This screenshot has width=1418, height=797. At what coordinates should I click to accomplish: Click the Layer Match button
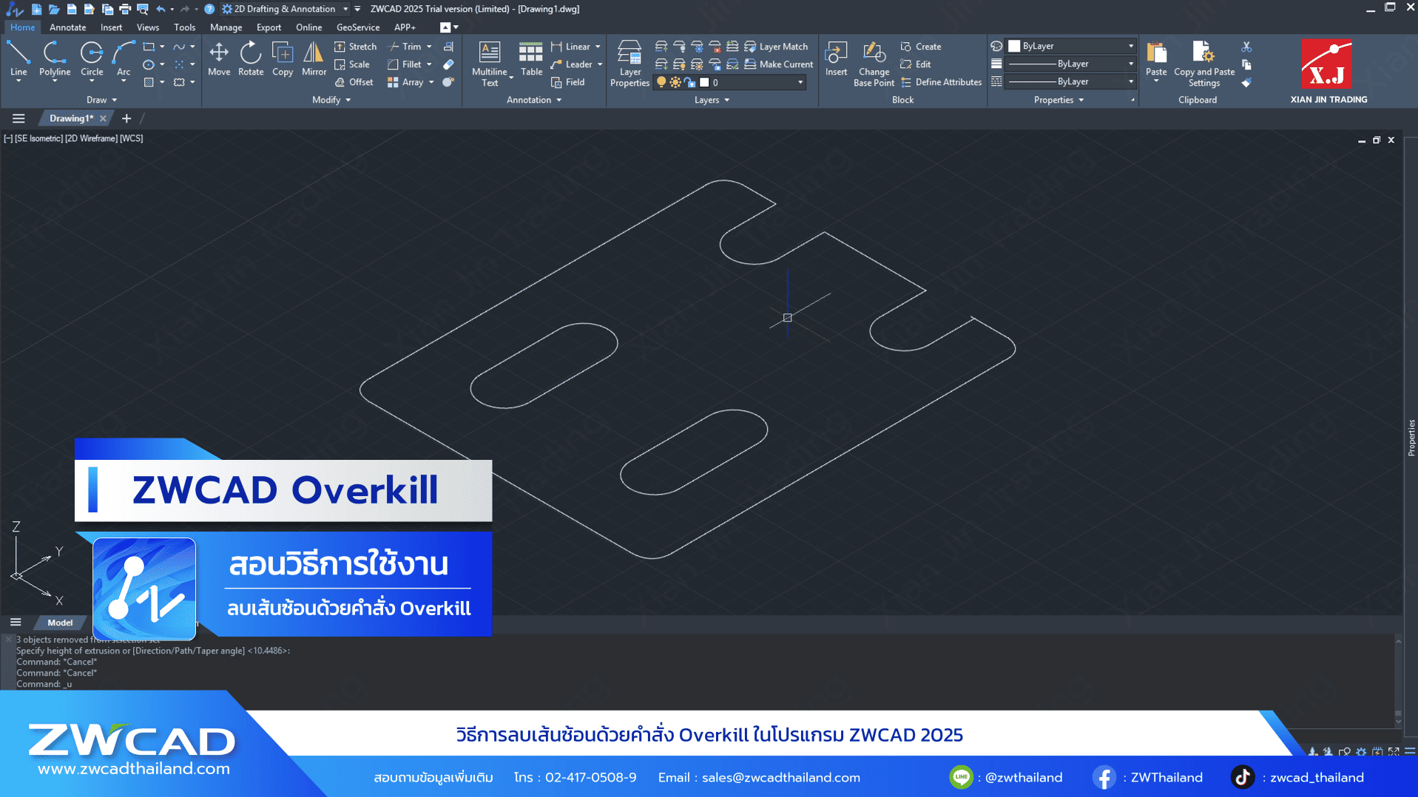pyautogui.click(x=776, y=47)
